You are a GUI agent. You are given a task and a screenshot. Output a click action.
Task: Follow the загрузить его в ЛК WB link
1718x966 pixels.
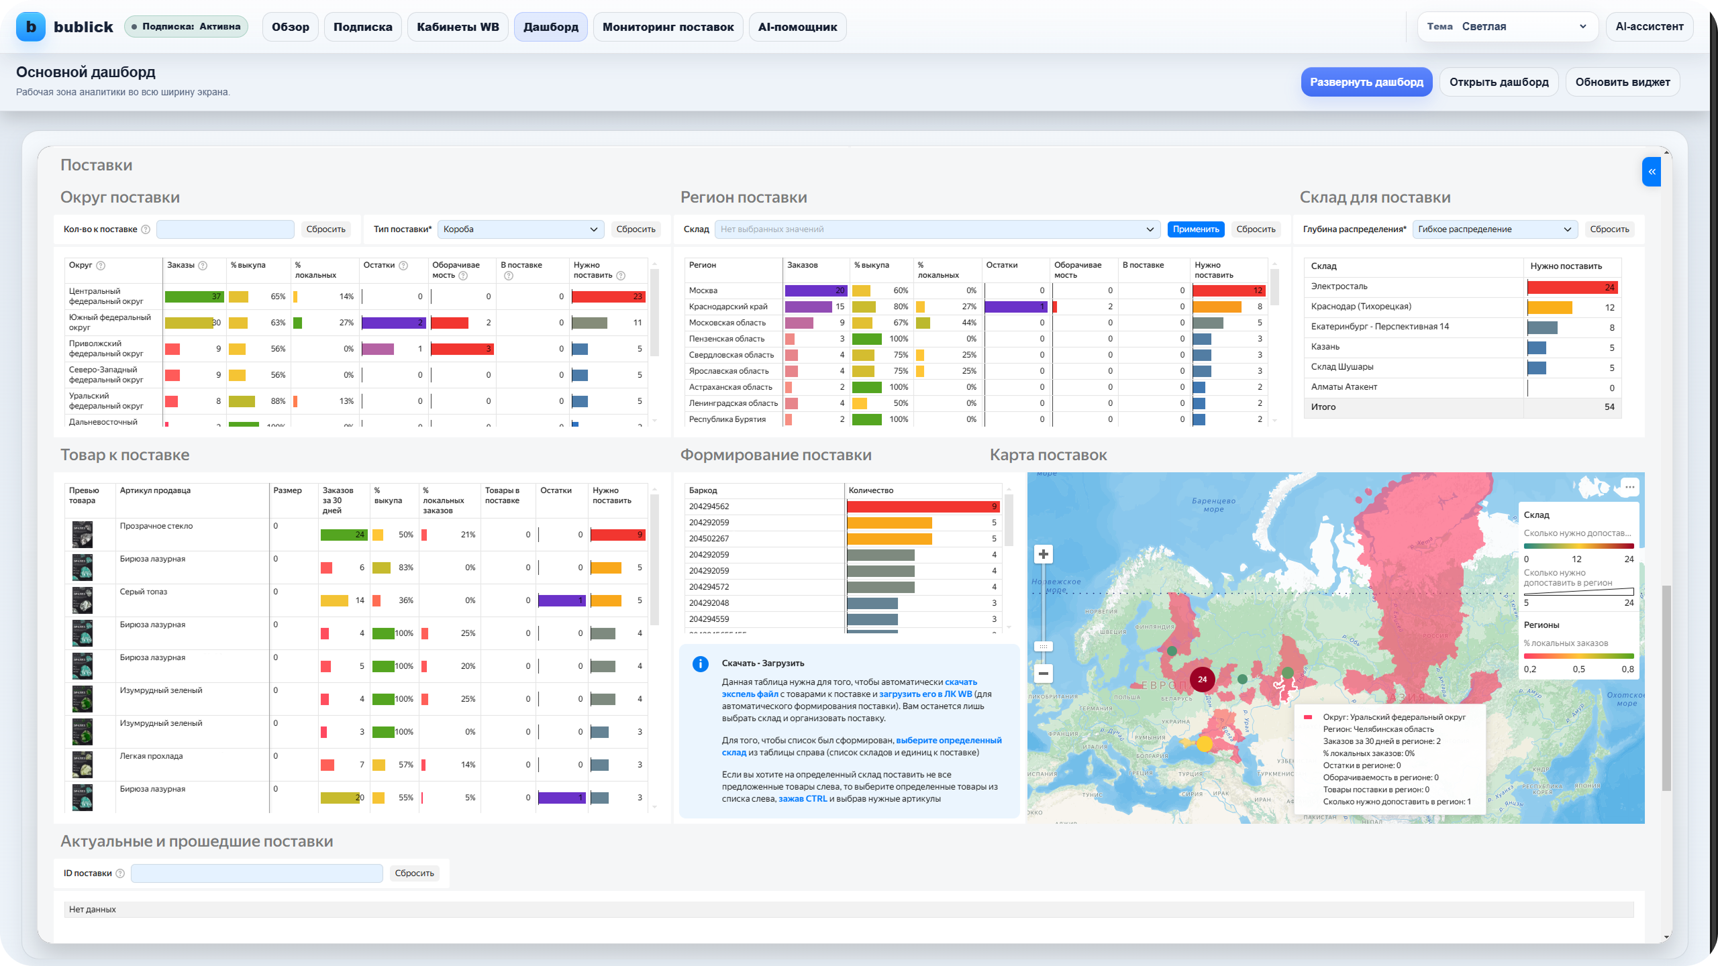pyautogui.click(x=925, y=694)
